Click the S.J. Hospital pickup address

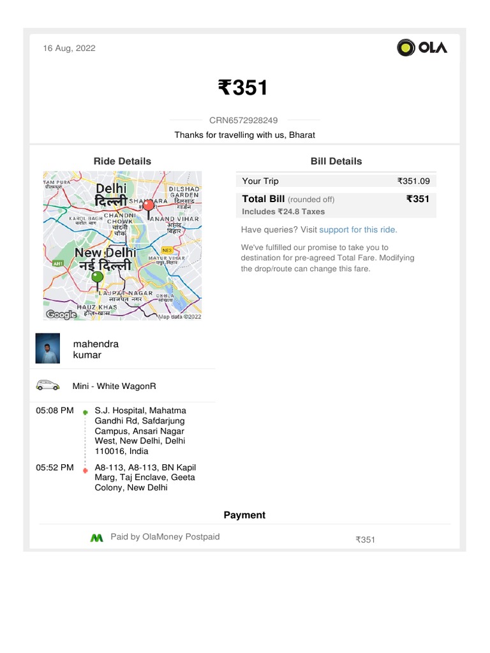coord(140,430)
